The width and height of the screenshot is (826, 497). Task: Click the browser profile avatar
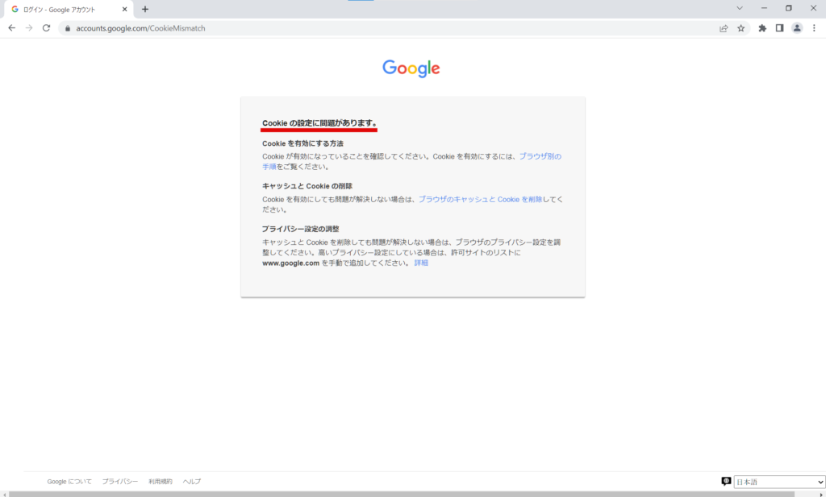797,27
